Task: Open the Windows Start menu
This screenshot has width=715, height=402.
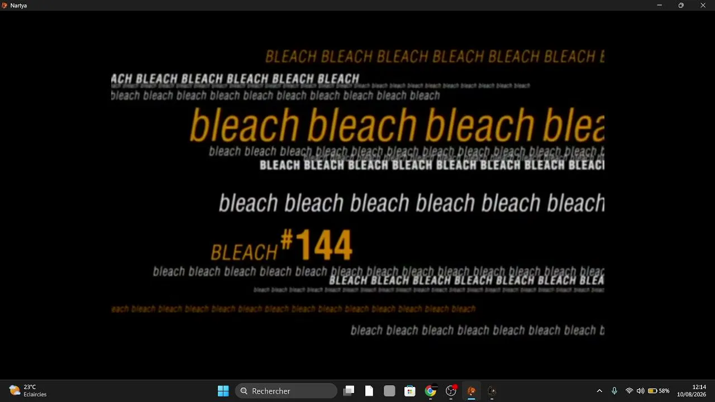Action: 223,391
